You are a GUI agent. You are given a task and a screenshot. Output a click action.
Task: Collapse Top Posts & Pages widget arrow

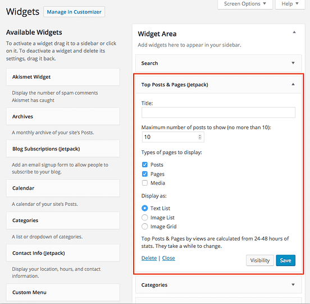[x=293, y=84]
